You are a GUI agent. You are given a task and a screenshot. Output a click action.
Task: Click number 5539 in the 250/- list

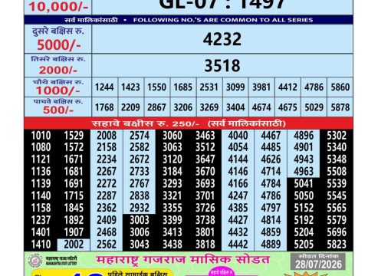337,184
